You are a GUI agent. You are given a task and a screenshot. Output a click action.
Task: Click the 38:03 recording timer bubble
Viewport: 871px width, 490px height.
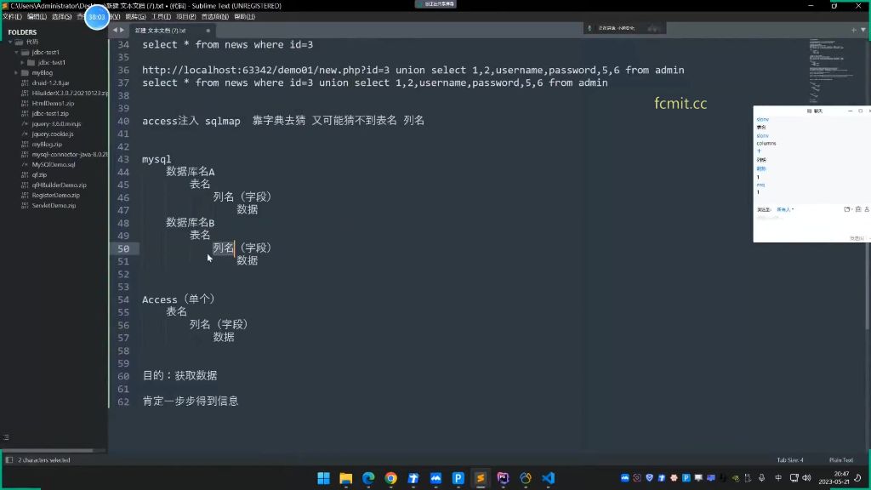pos(97,17)
